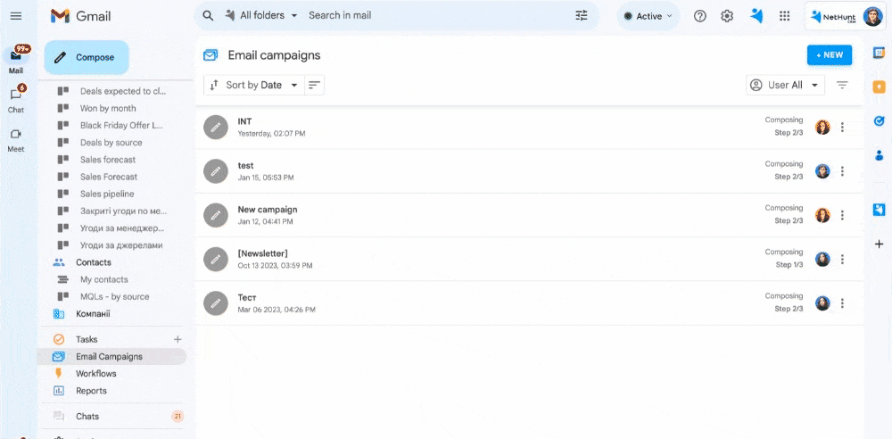Open Sales pipeline view
The height and width of the screenshot is (439, 892).
pyautogui.click(x=107, y=194)
